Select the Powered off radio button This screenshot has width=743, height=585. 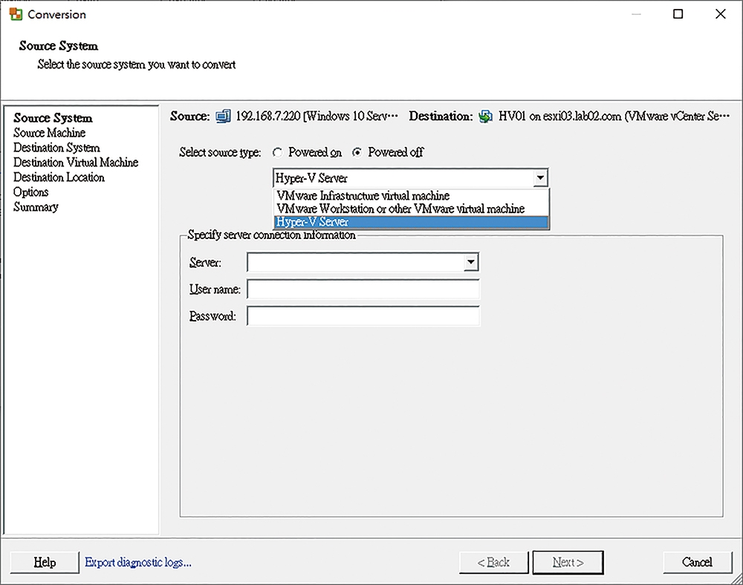point(357,152)
